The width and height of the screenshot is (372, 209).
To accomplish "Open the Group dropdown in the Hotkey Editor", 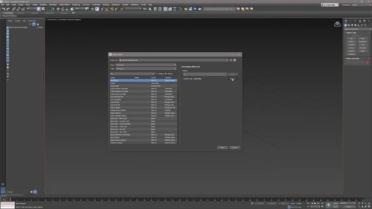I will click(x=146, y=65).
